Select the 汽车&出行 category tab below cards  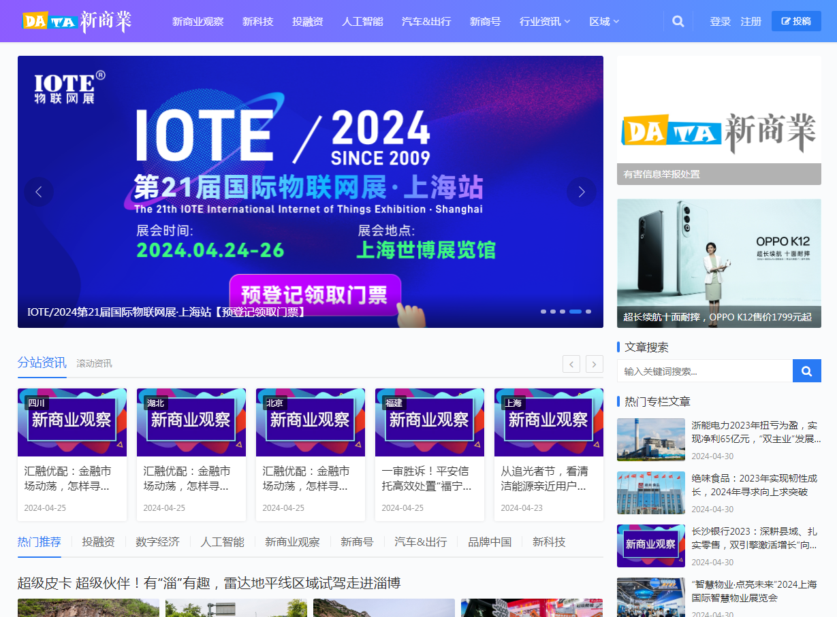(421, 542)
